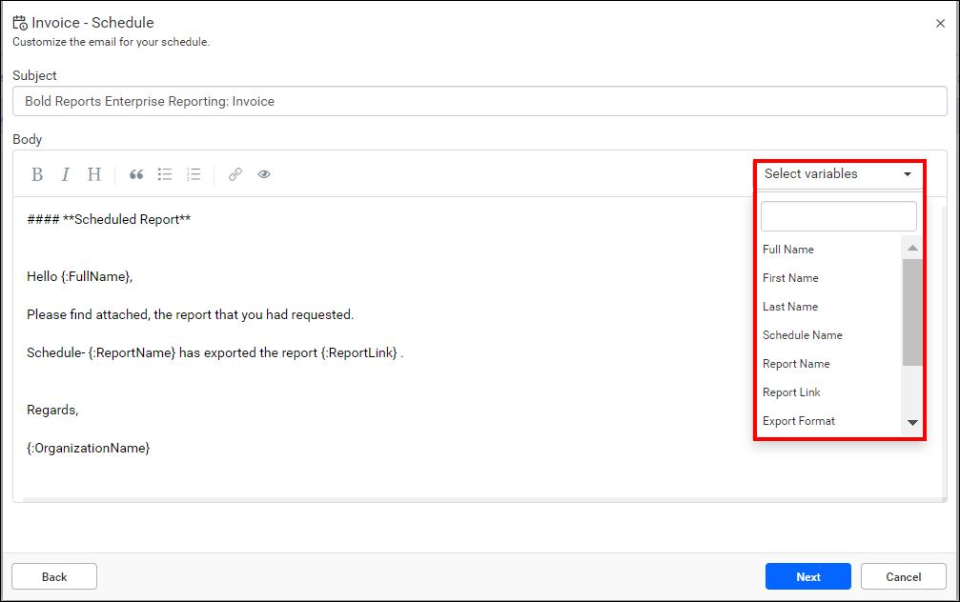This screenshot has width=960, height=602.
Task: Apply italic formatting with the I icon
Action: click(66, 174)
